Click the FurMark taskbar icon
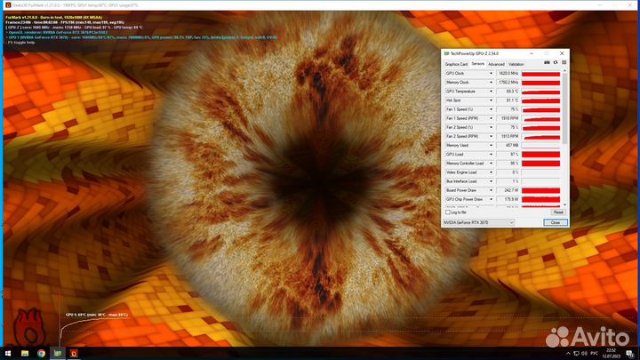Viewport: 640px width, 360px height. [x=75, y=353]
